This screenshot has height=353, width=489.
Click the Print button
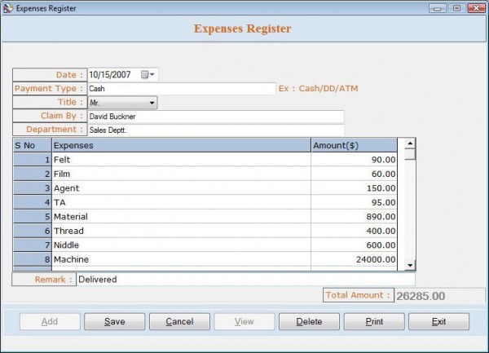coord(374,321)
